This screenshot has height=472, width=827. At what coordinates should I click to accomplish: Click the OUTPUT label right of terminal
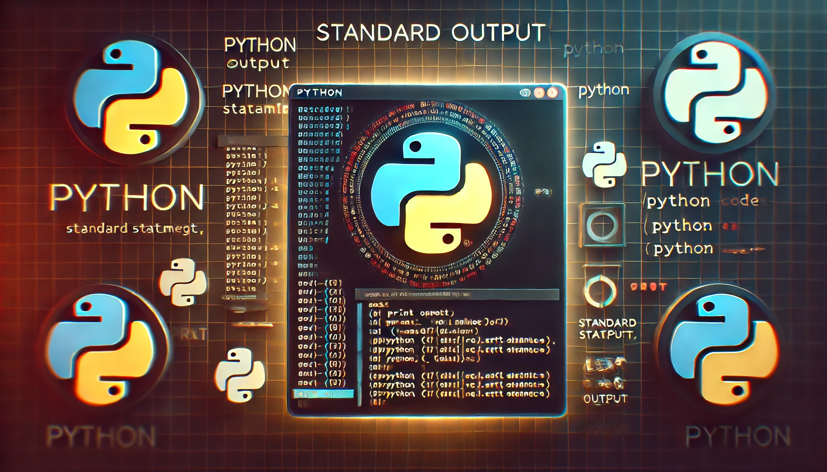(x=605, y=399)
